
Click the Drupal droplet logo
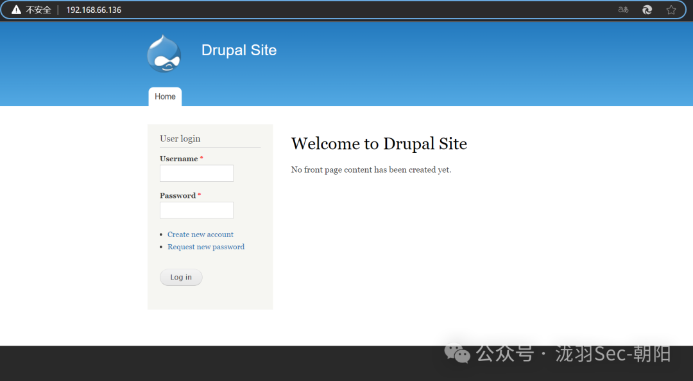164,53
